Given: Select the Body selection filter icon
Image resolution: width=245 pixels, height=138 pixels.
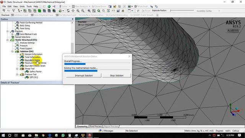Looking at the screenshot, I should click(44, 11).
